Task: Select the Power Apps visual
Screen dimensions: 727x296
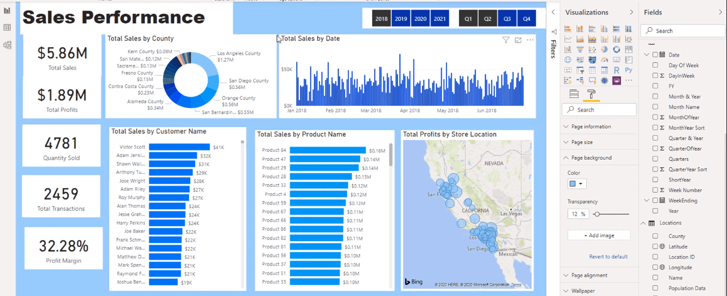Action: [x=617, y=80]
